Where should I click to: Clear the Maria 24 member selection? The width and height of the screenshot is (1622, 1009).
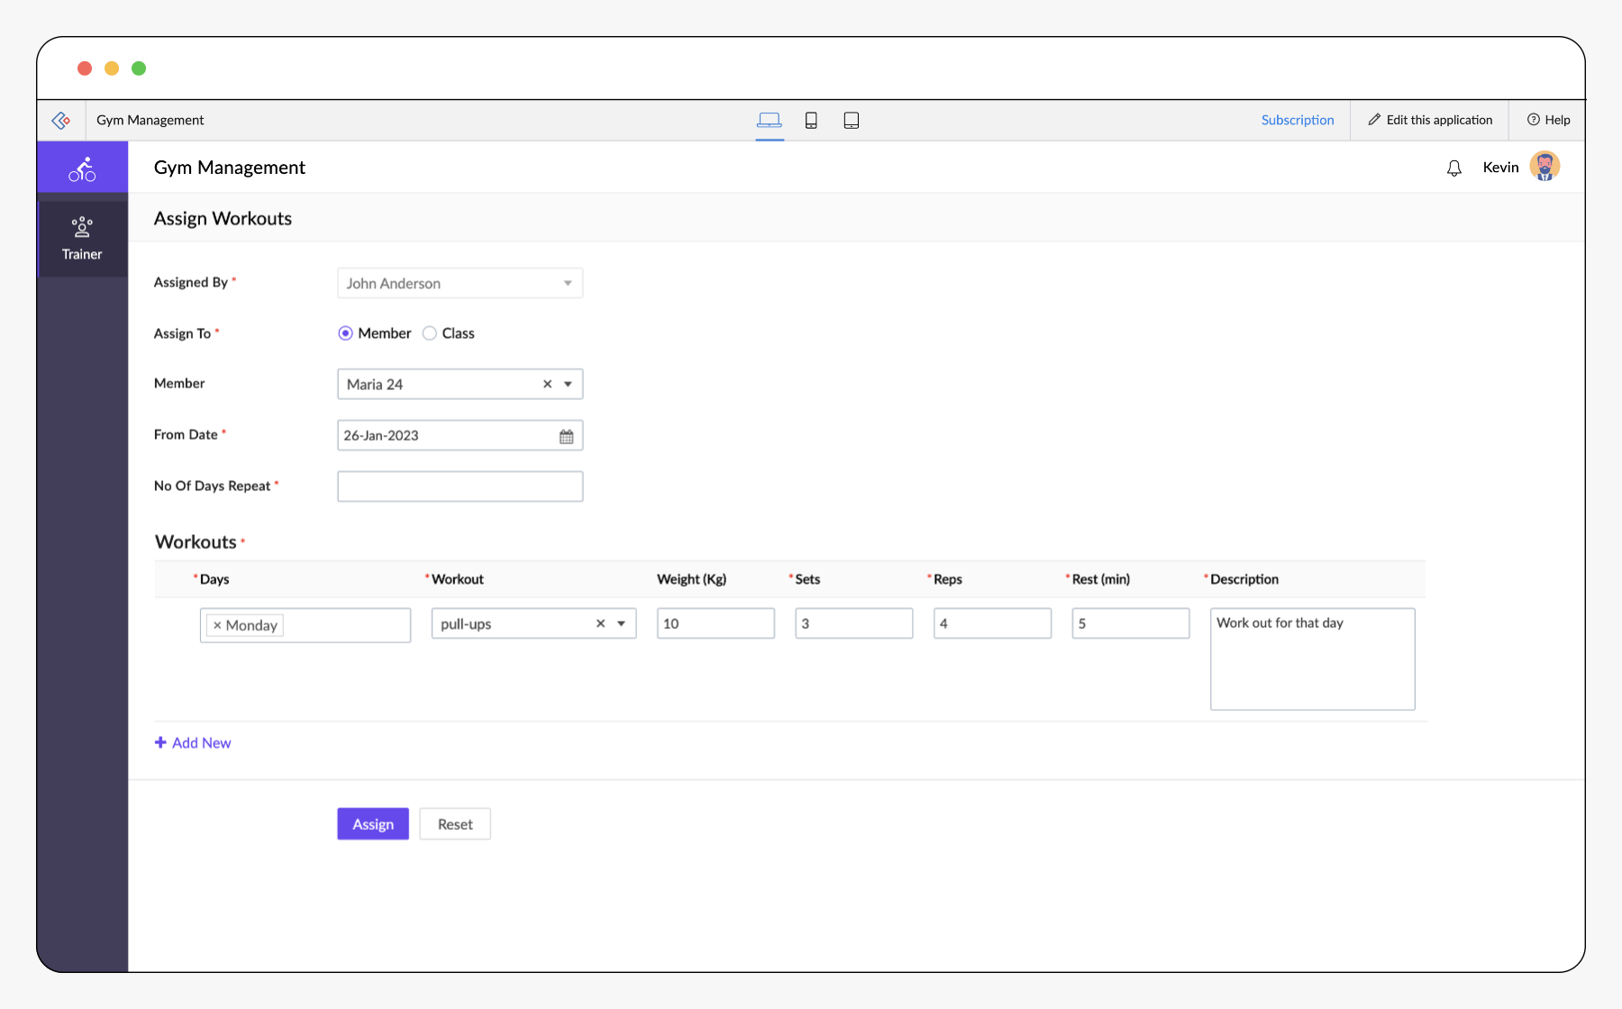[x=547, y=384]
